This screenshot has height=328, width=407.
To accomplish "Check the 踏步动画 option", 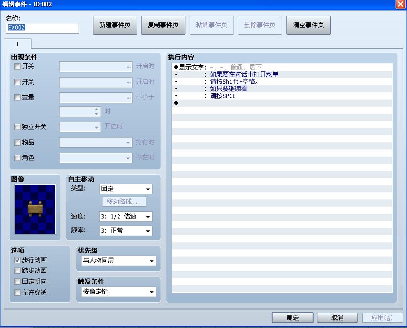I will click(x=17, y=271).
